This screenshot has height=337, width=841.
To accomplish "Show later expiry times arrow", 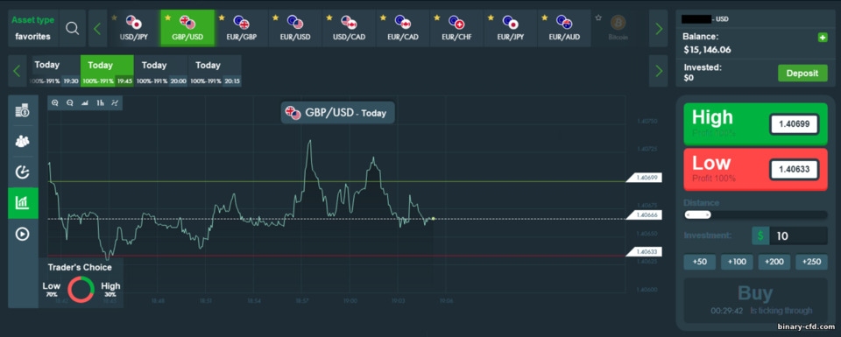I will coord(658,71).
